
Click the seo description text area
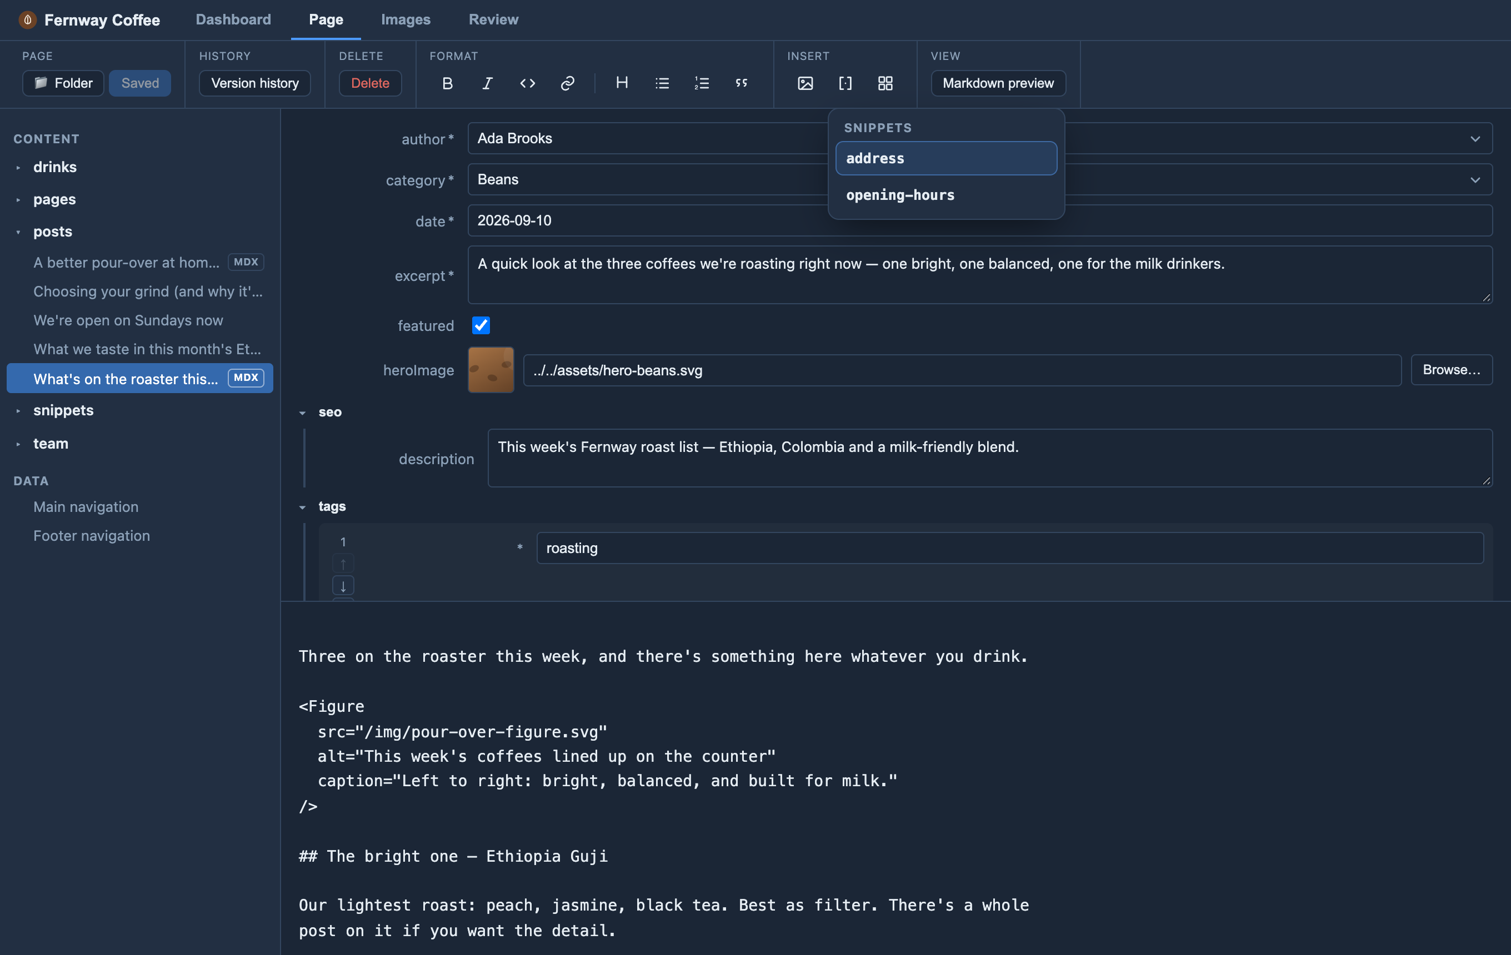point(989,458)
